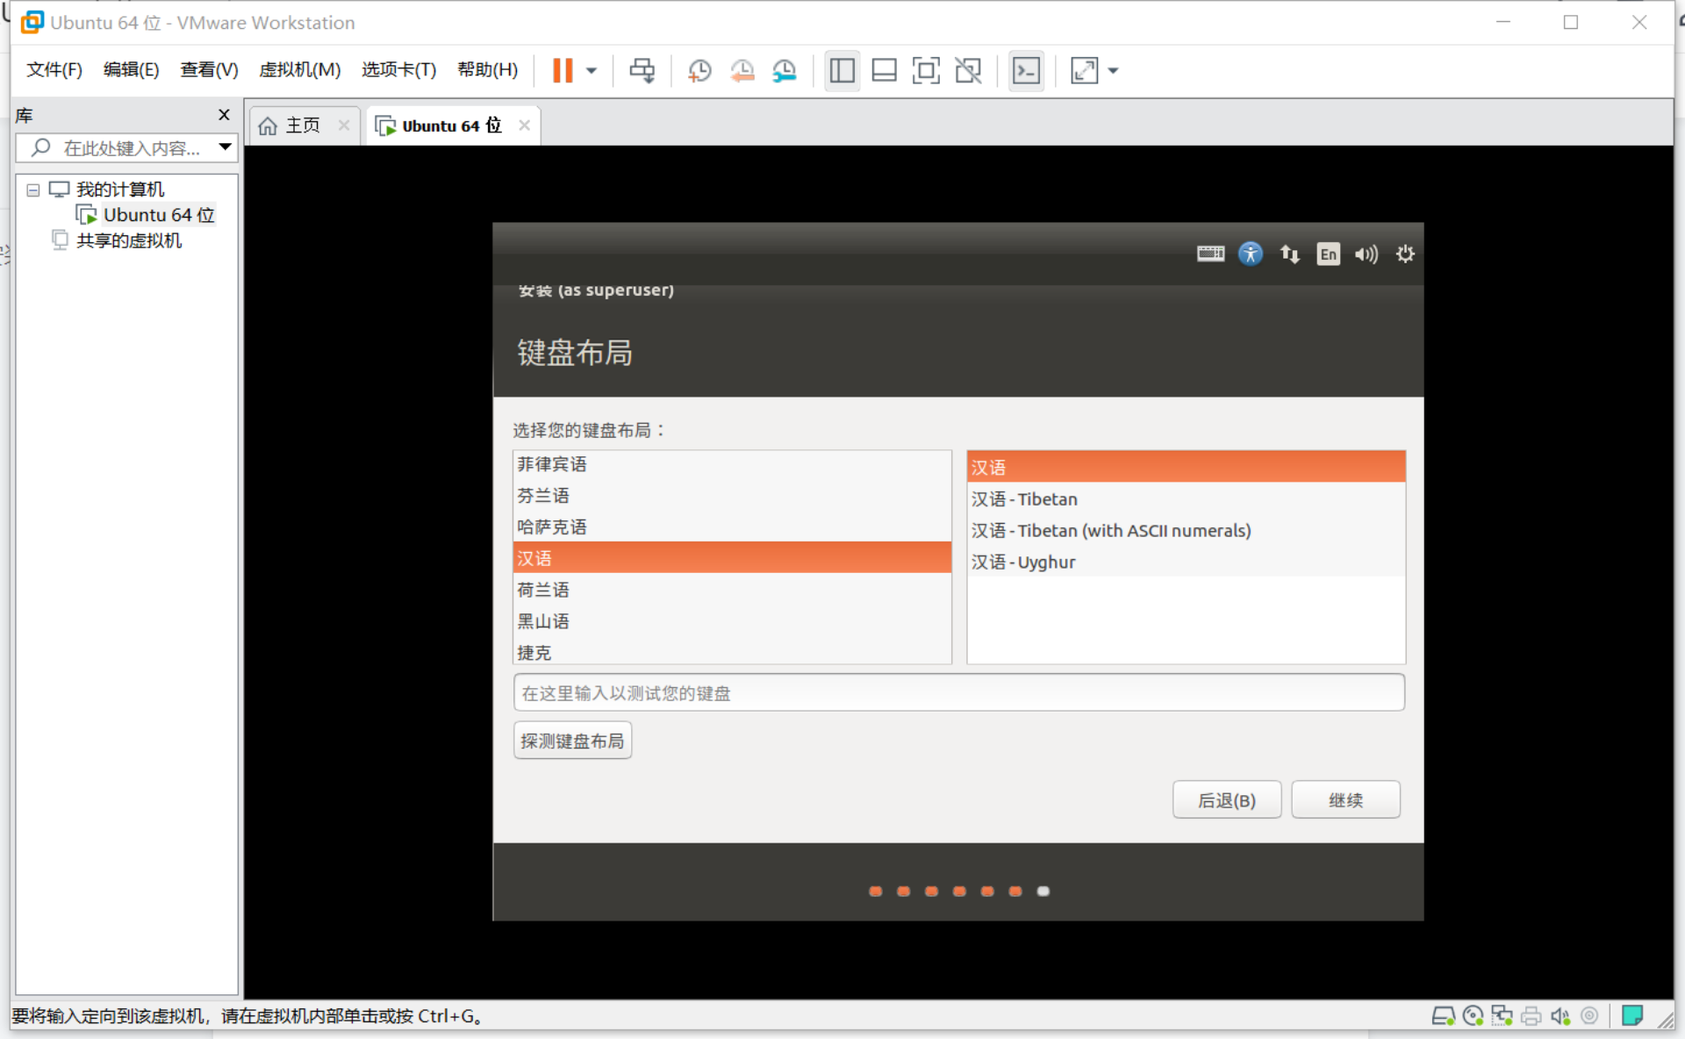Take a snapshot using clock-plus icon
Viewport: 1685px width, 1039px height.
click(x=699, y=70)
